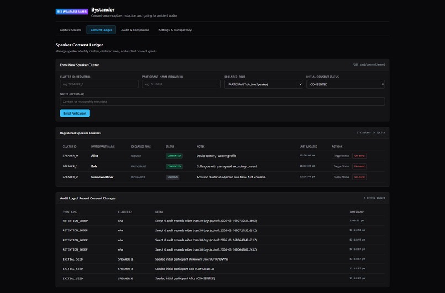Click the Last Updated column header
Image resolution: width=445 pixels, height=293 pixels.
tap(309, 146)
